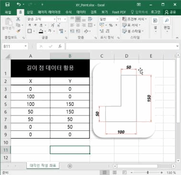Switch to Page Layout view in the status bar

(114, 173)
